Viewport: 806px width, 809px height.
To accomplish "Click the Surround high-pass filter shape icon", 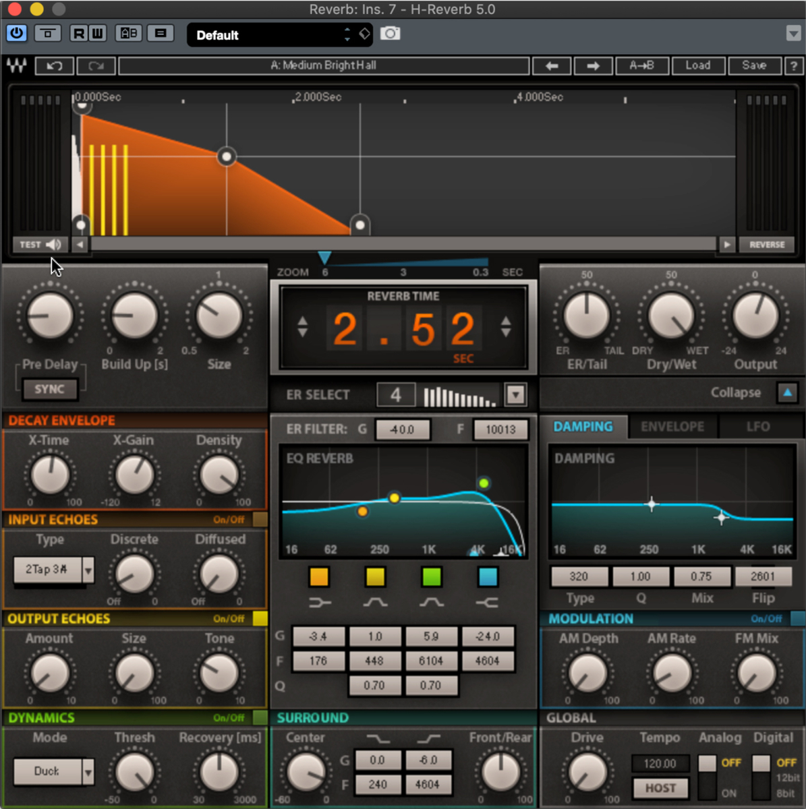I will [428, 739].
